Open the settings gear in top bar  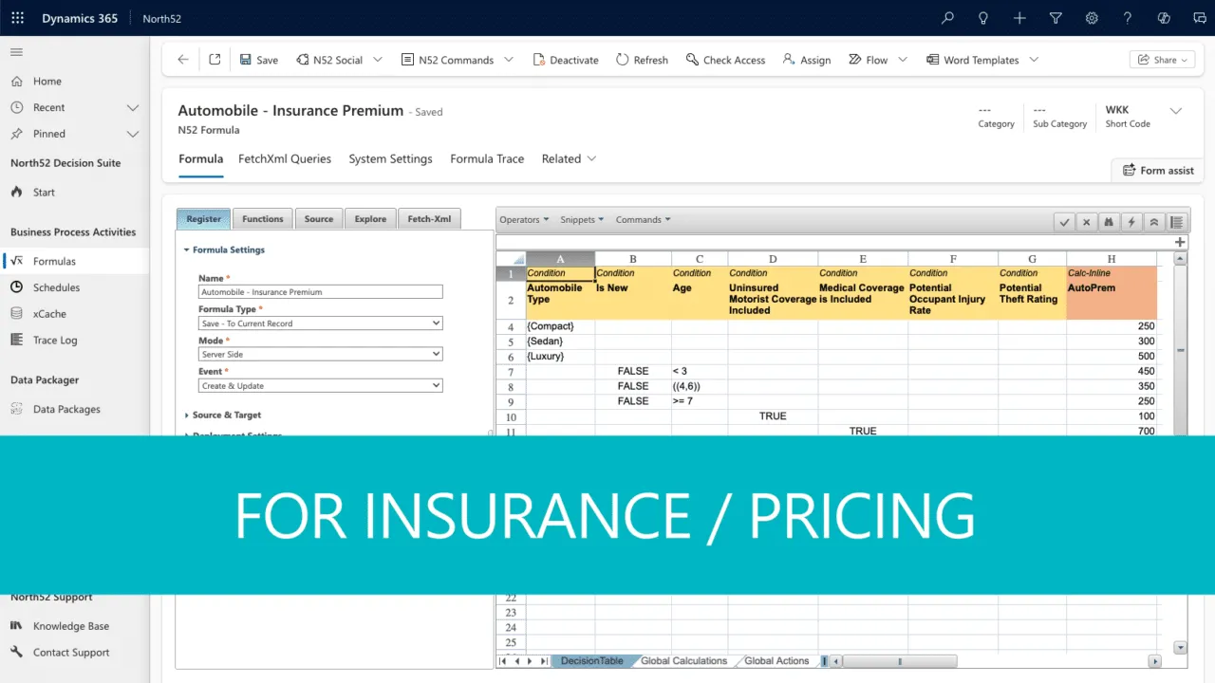[1092, 18]
